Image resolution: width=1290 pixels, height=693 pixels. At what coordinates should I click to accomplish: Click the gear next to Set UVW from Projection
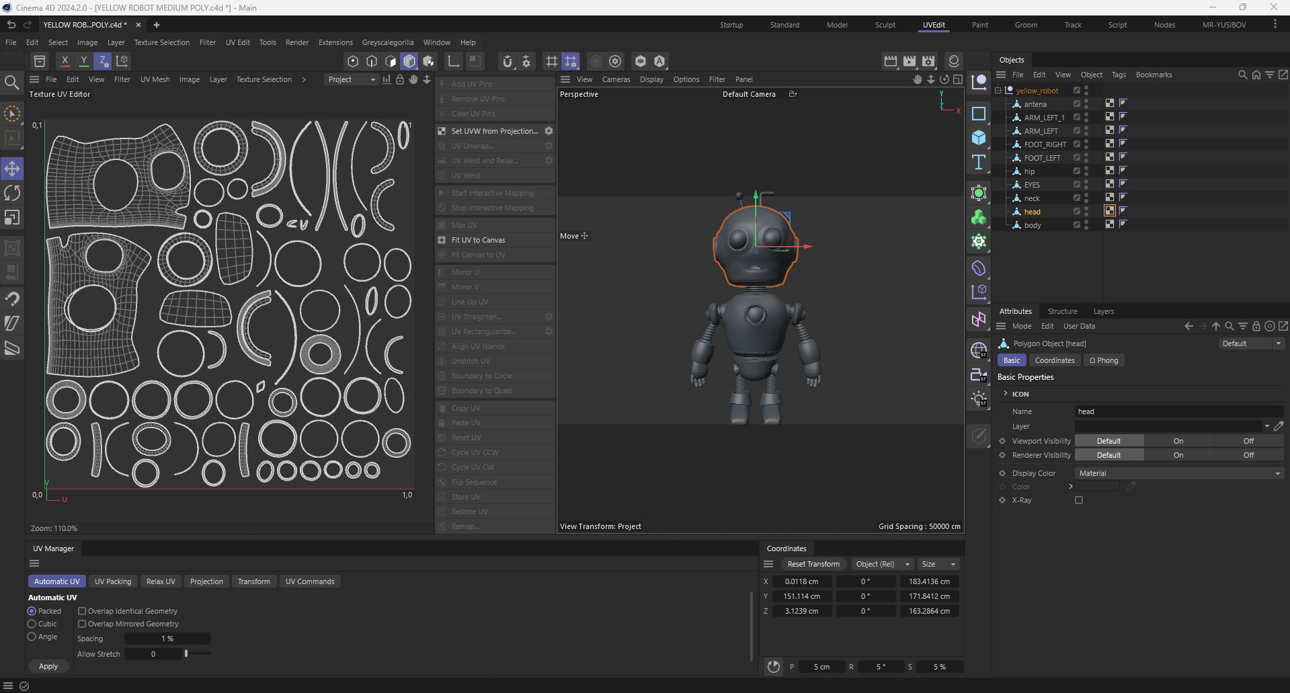click(549, 131)
